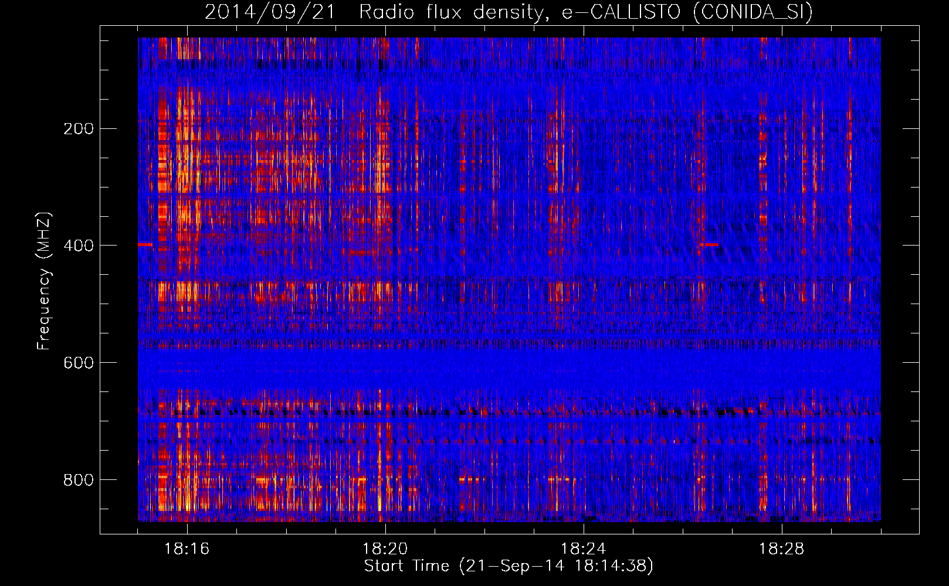The width and height of the screenshot is (949, 586).
Task: Click the 200 frequency tick label
Action: tap(78, 128)
